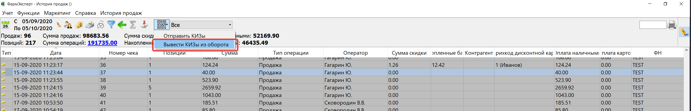Click the two-people customers icon
Image resolution: width=691 pixels, height=111 pixels.
68,25
